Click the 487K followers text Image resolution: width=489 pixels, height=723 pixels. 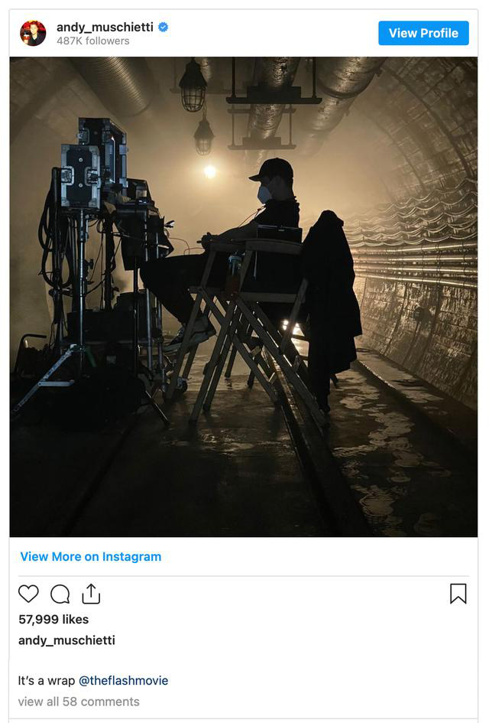pos(93,41)
